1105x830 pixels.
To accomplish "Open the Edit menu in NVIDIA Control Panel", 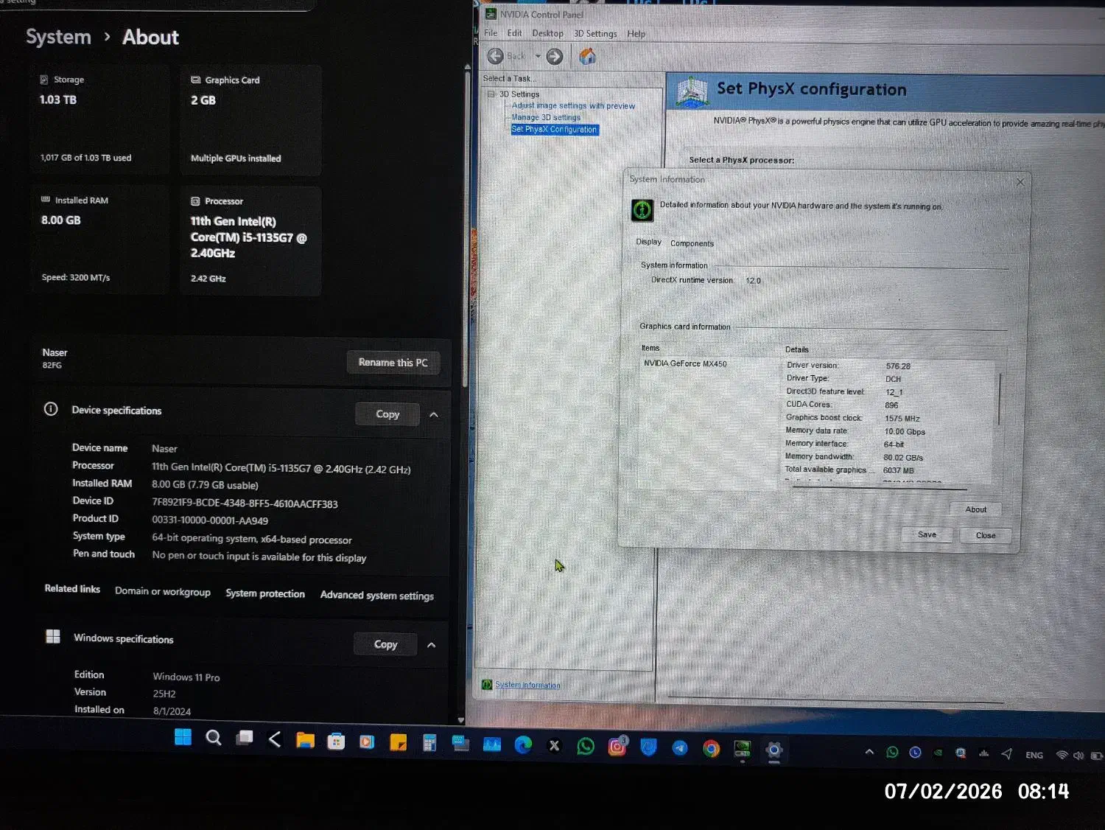I will (514, 33).
